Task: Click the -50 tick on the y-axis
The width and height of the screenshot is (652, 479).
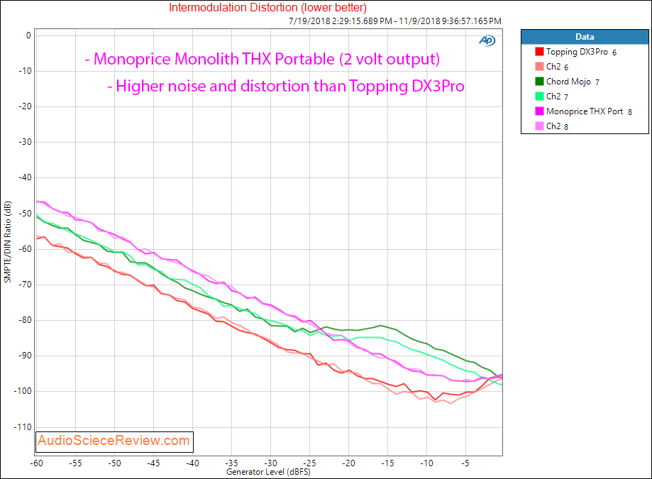Action: click(x=25, y=214)
